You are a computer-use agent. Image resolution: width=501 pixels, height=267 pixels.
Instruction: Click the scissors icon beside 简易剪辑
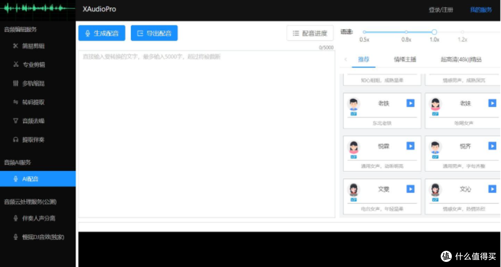click(x=15, y=46)
